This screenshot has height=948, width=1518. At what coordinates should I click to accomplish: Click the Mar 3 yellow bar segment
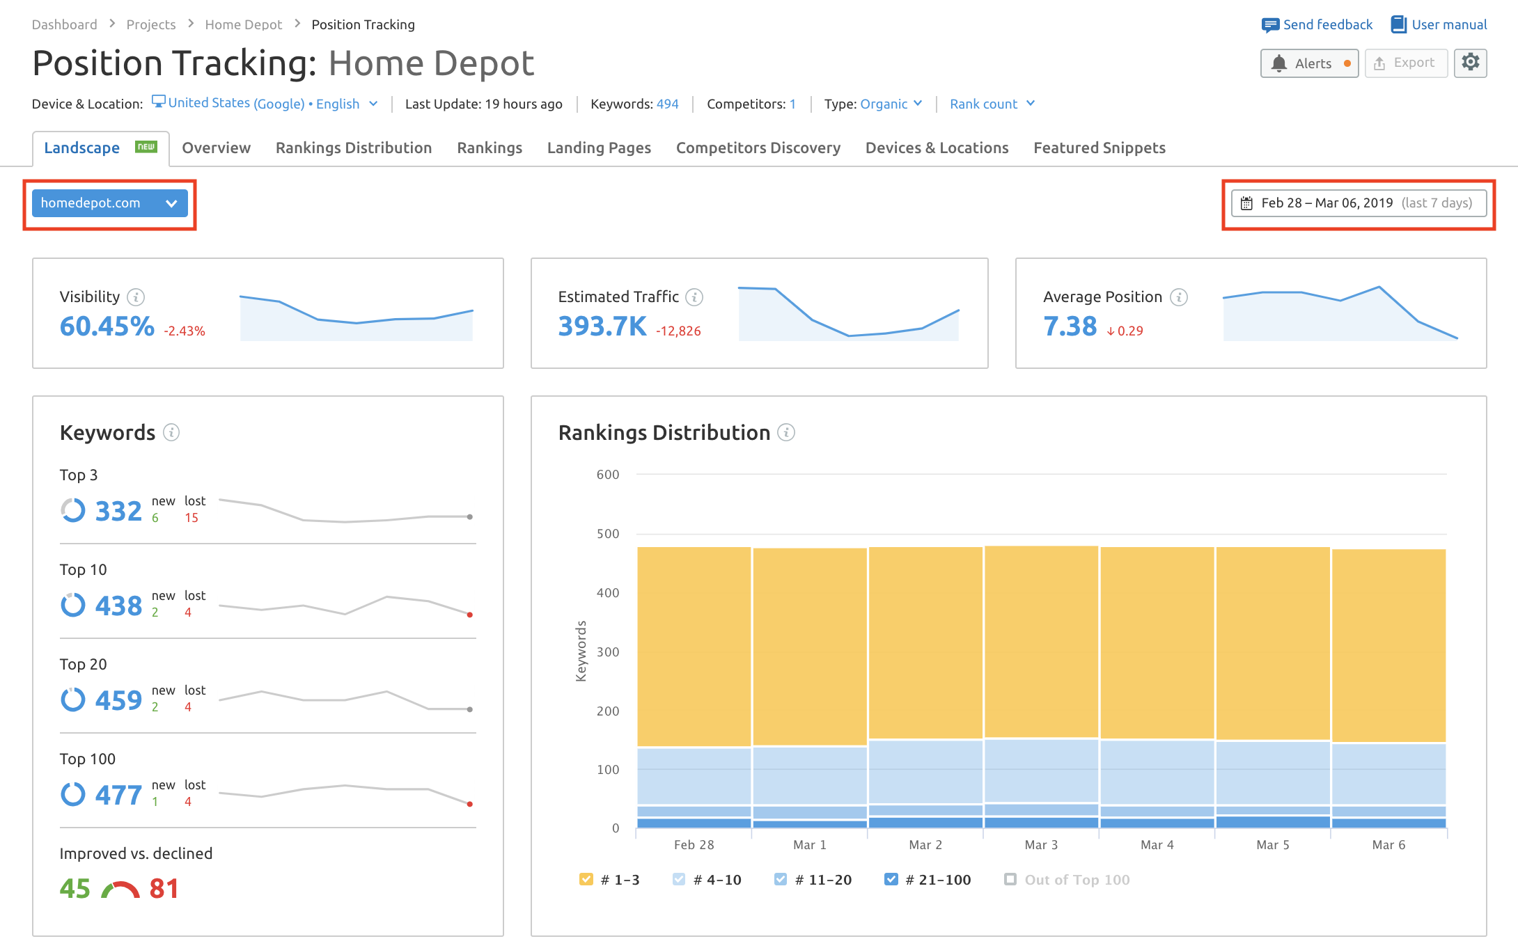1041,642
